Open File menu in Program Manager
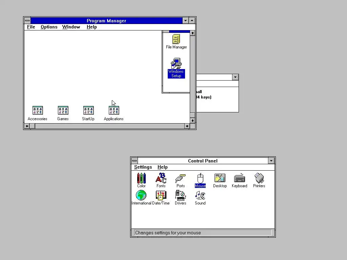This screenshot has width=347, height=260. 31,27
